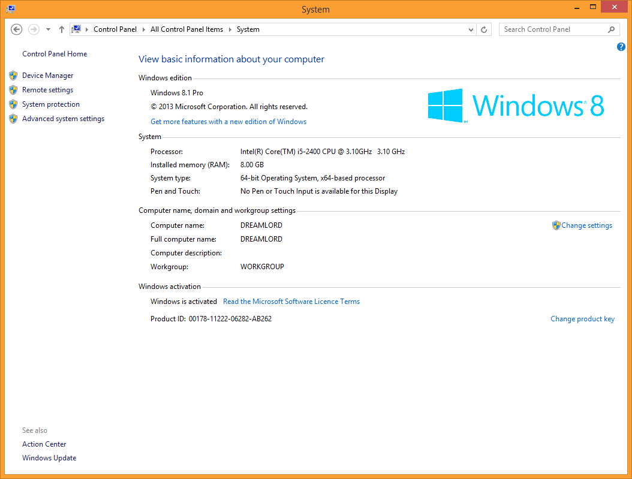Screen dimensions: 632x479
Task: Click the Computer description label
Action: (186, 253)
